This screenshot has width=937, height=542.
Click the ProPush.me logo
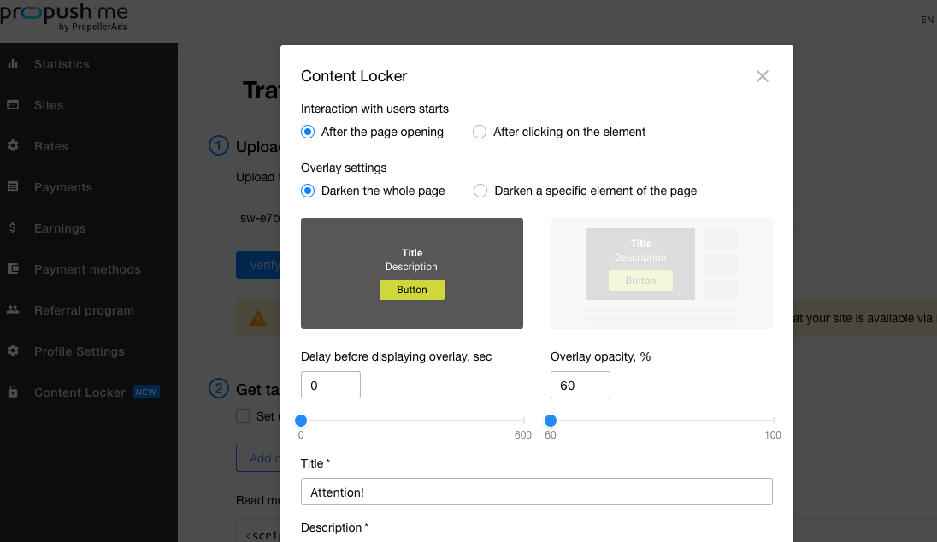point(64,17)
